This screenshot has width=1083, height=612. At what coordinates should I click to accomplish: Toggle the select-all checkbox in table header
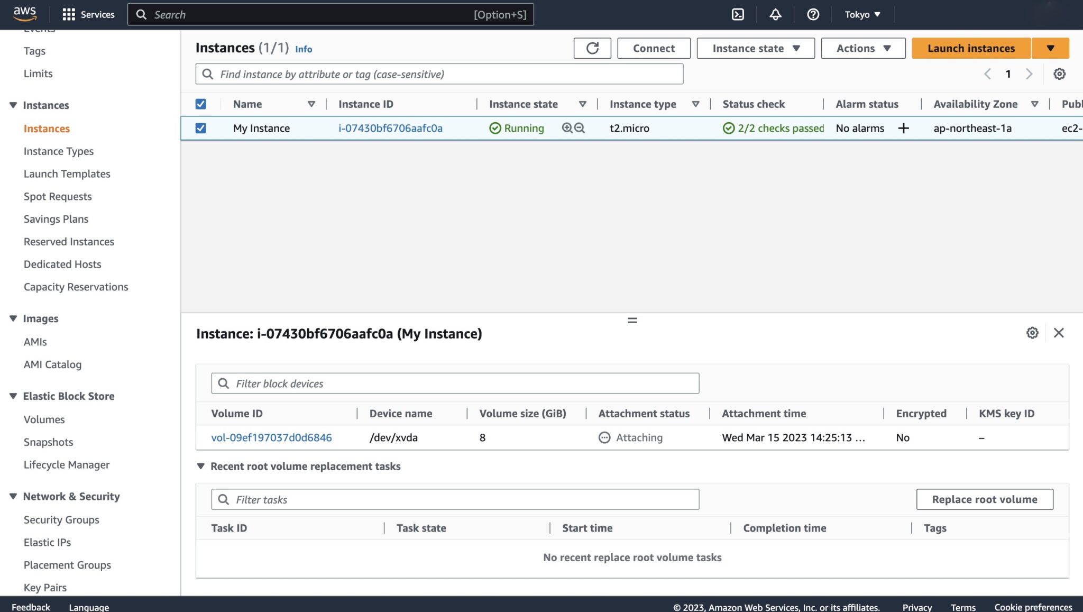click(200, 104)
